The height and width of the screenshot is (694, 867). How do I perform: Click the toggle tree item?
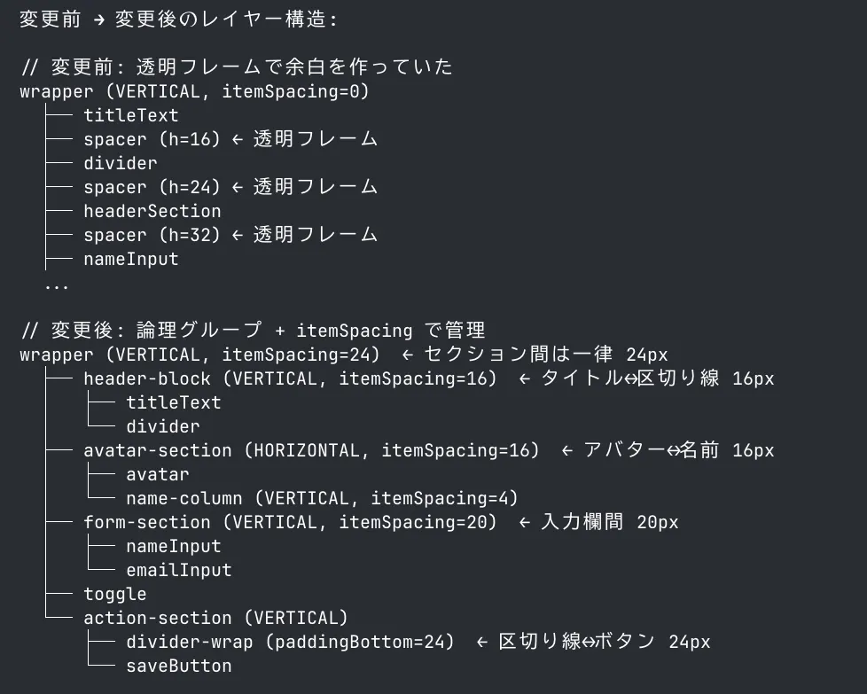point(115,595)
